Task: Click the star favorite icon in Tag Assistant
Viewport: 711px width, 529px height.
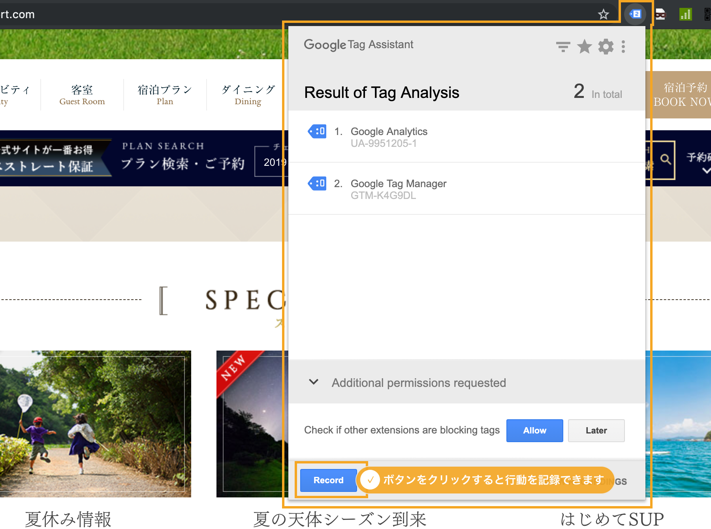Action: click(584, 47)
